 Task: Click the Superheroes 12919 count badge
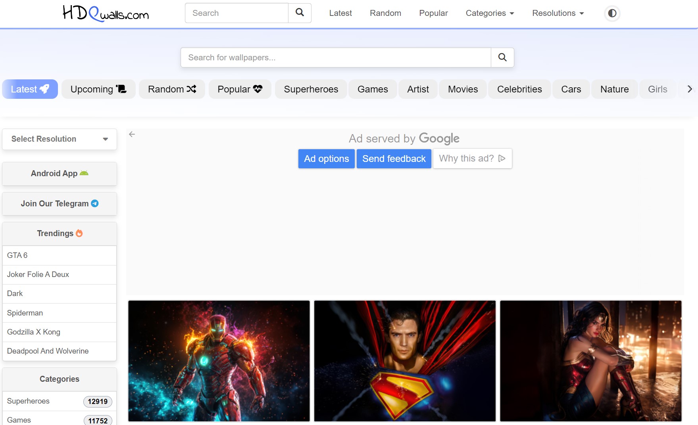98,402
